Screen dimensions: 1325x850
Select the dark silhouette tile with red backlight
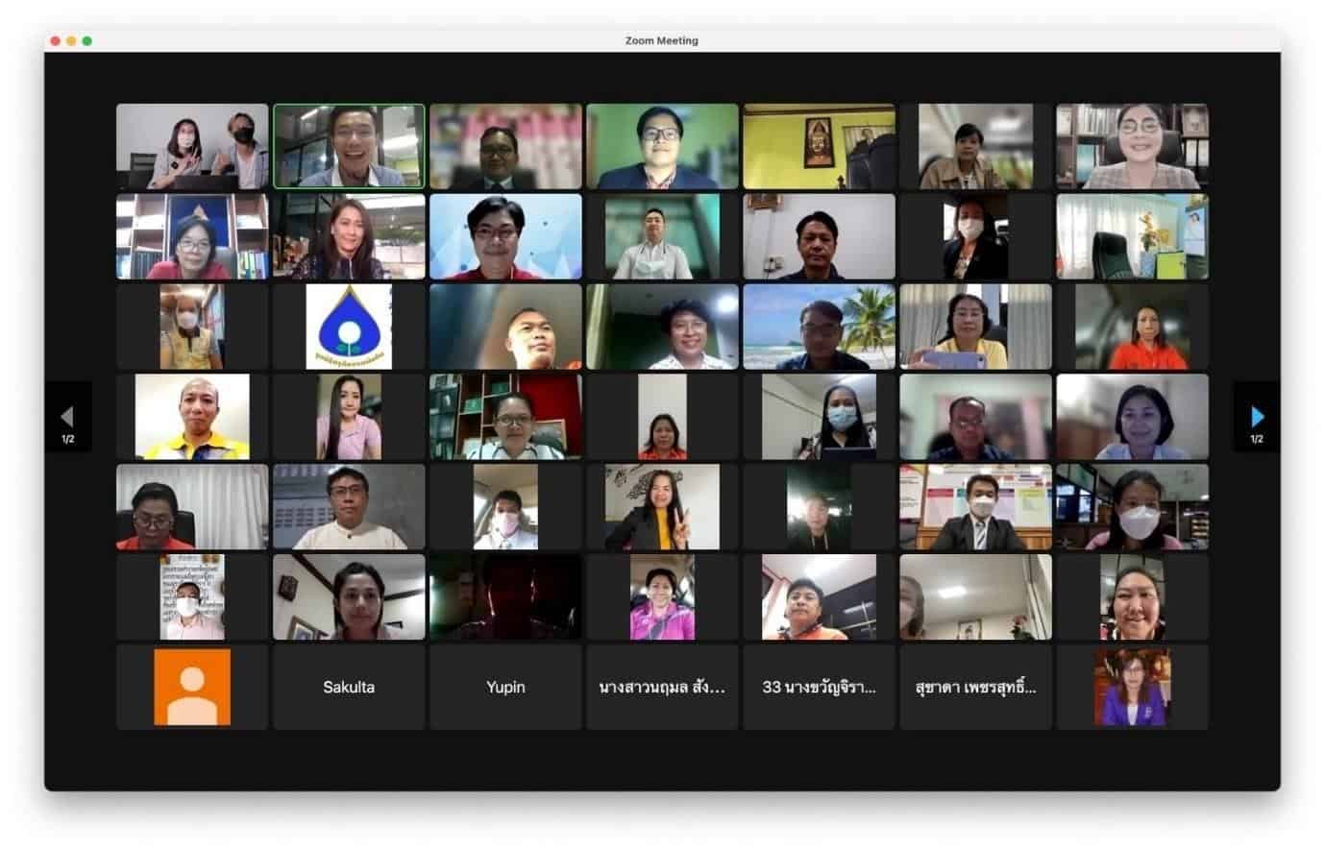505,596
